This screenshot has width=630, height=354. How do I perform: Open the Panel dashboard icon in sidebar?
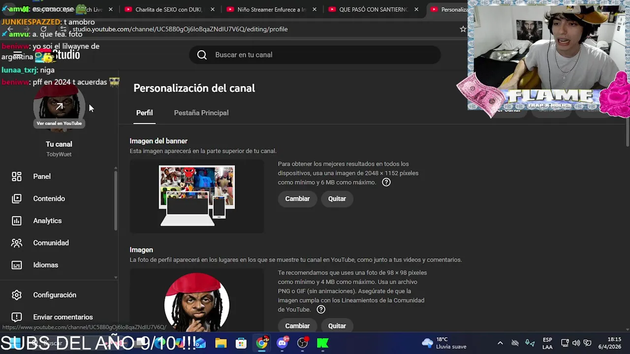(17, 177)
